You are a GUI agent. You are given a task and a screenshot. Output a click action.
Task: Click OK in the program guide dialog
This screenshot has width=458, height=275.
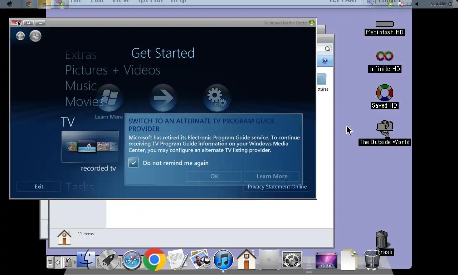coord(214,176)
